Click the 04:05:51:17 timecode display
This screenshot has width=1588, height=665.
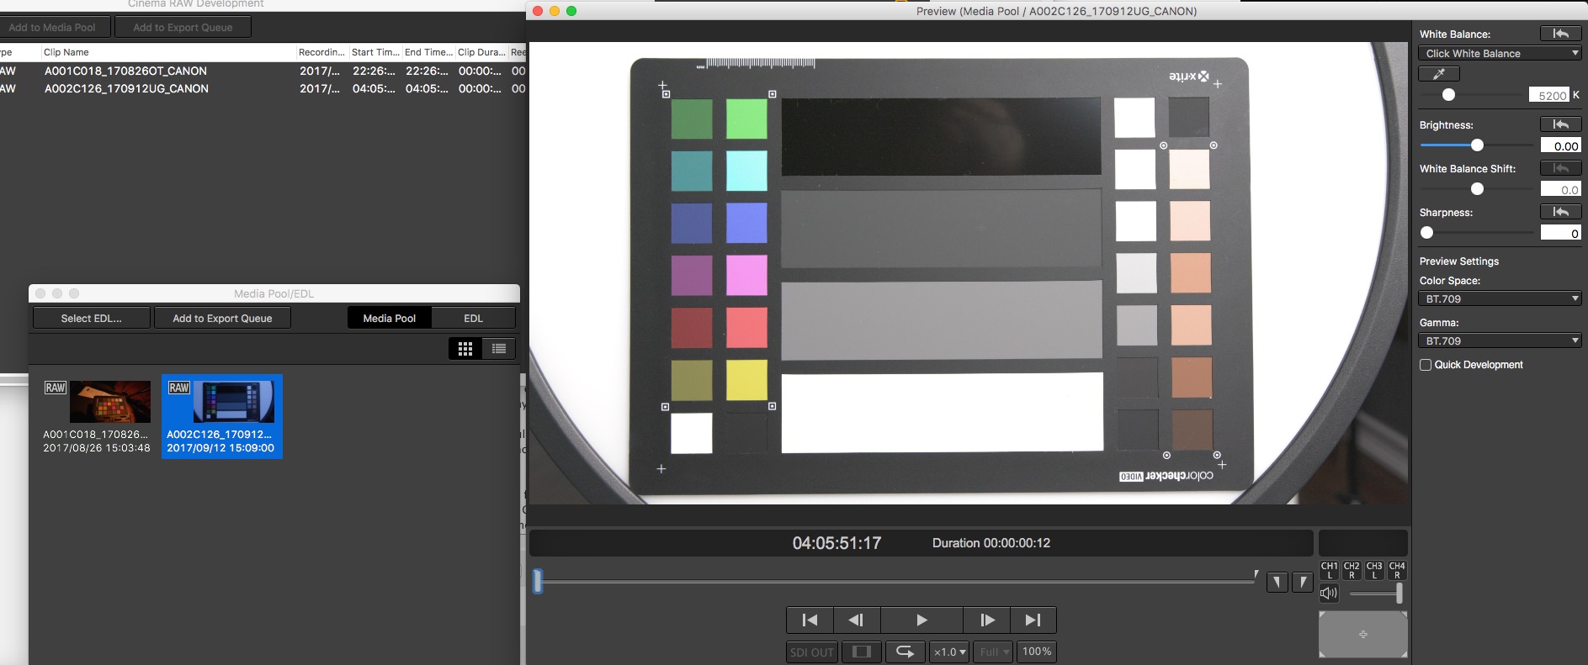(x=836, y=543)
